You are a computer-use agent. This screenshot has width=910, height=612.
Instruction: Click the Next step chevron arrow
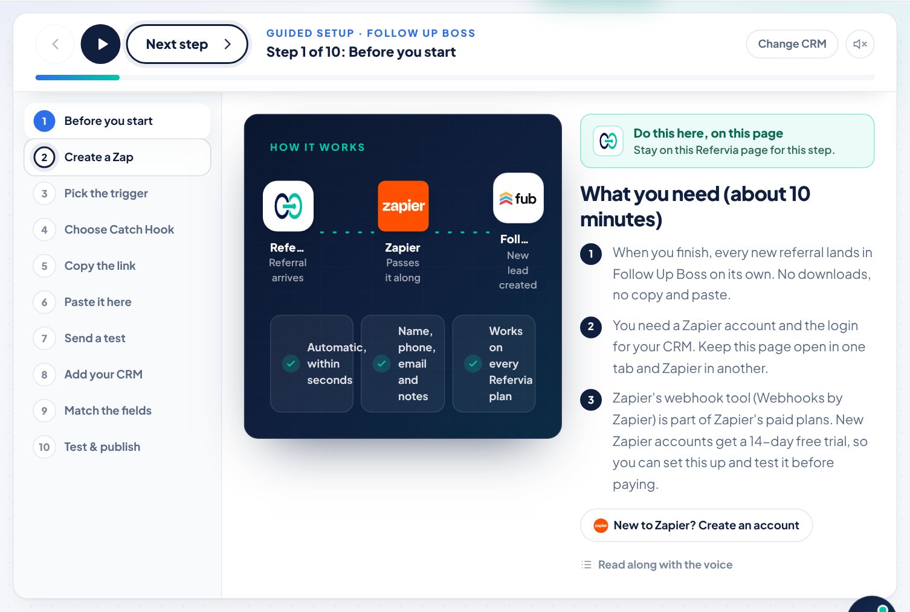(228, 44)
